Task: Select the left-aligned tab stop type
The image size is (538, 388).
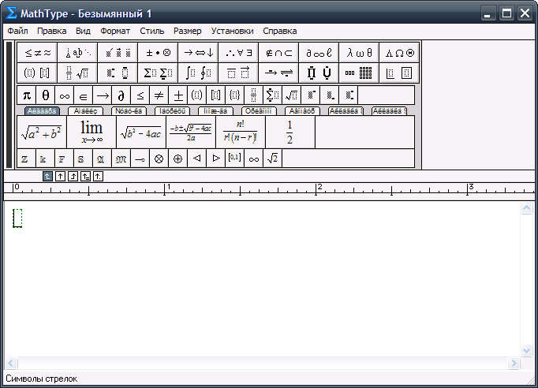Action: pyautogui.click(x=47, y=176)
